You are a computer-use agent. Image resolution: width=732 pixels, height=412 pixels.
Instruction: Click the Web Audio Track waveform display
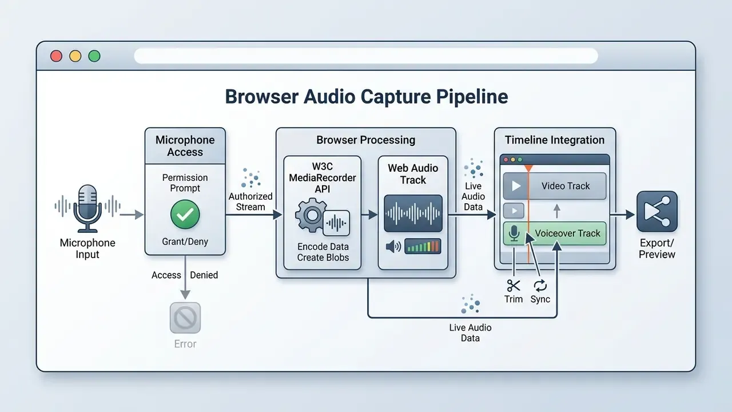pos(413,213)
